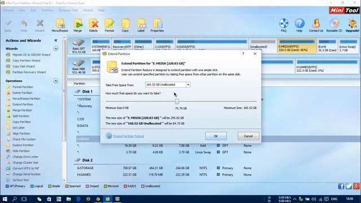Collapse the Operations section chevron
Viewport: 361px width, 203px height.
[56, 81]
